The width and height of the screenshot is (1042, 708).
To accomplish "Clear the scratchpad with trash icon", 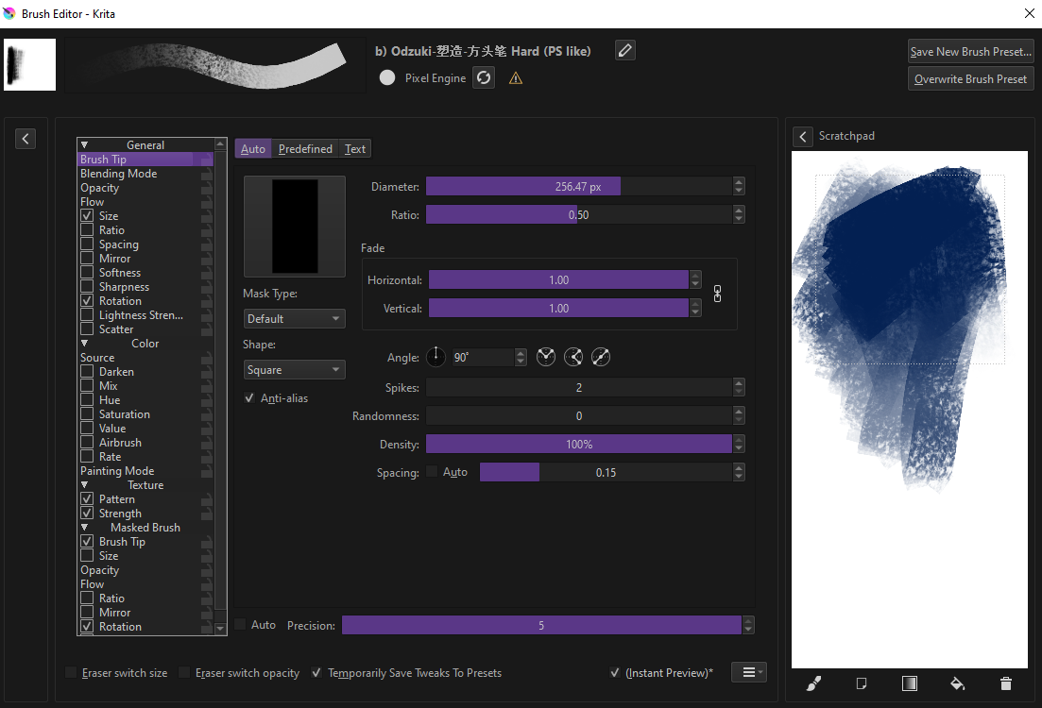I will point(1006,683).
